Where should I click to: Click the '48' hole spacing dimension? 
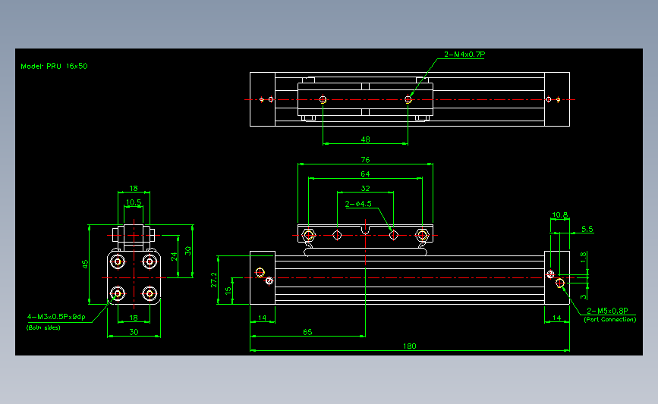pyautogui.click(x=366, y=139)
